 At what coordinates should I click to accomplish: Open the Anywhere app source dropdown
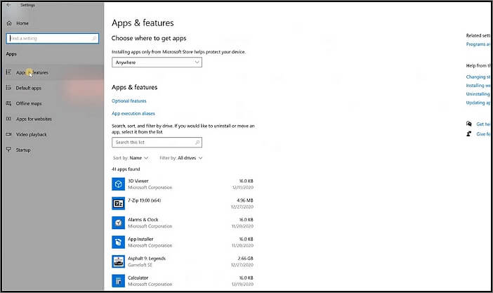tap(157, 63)
